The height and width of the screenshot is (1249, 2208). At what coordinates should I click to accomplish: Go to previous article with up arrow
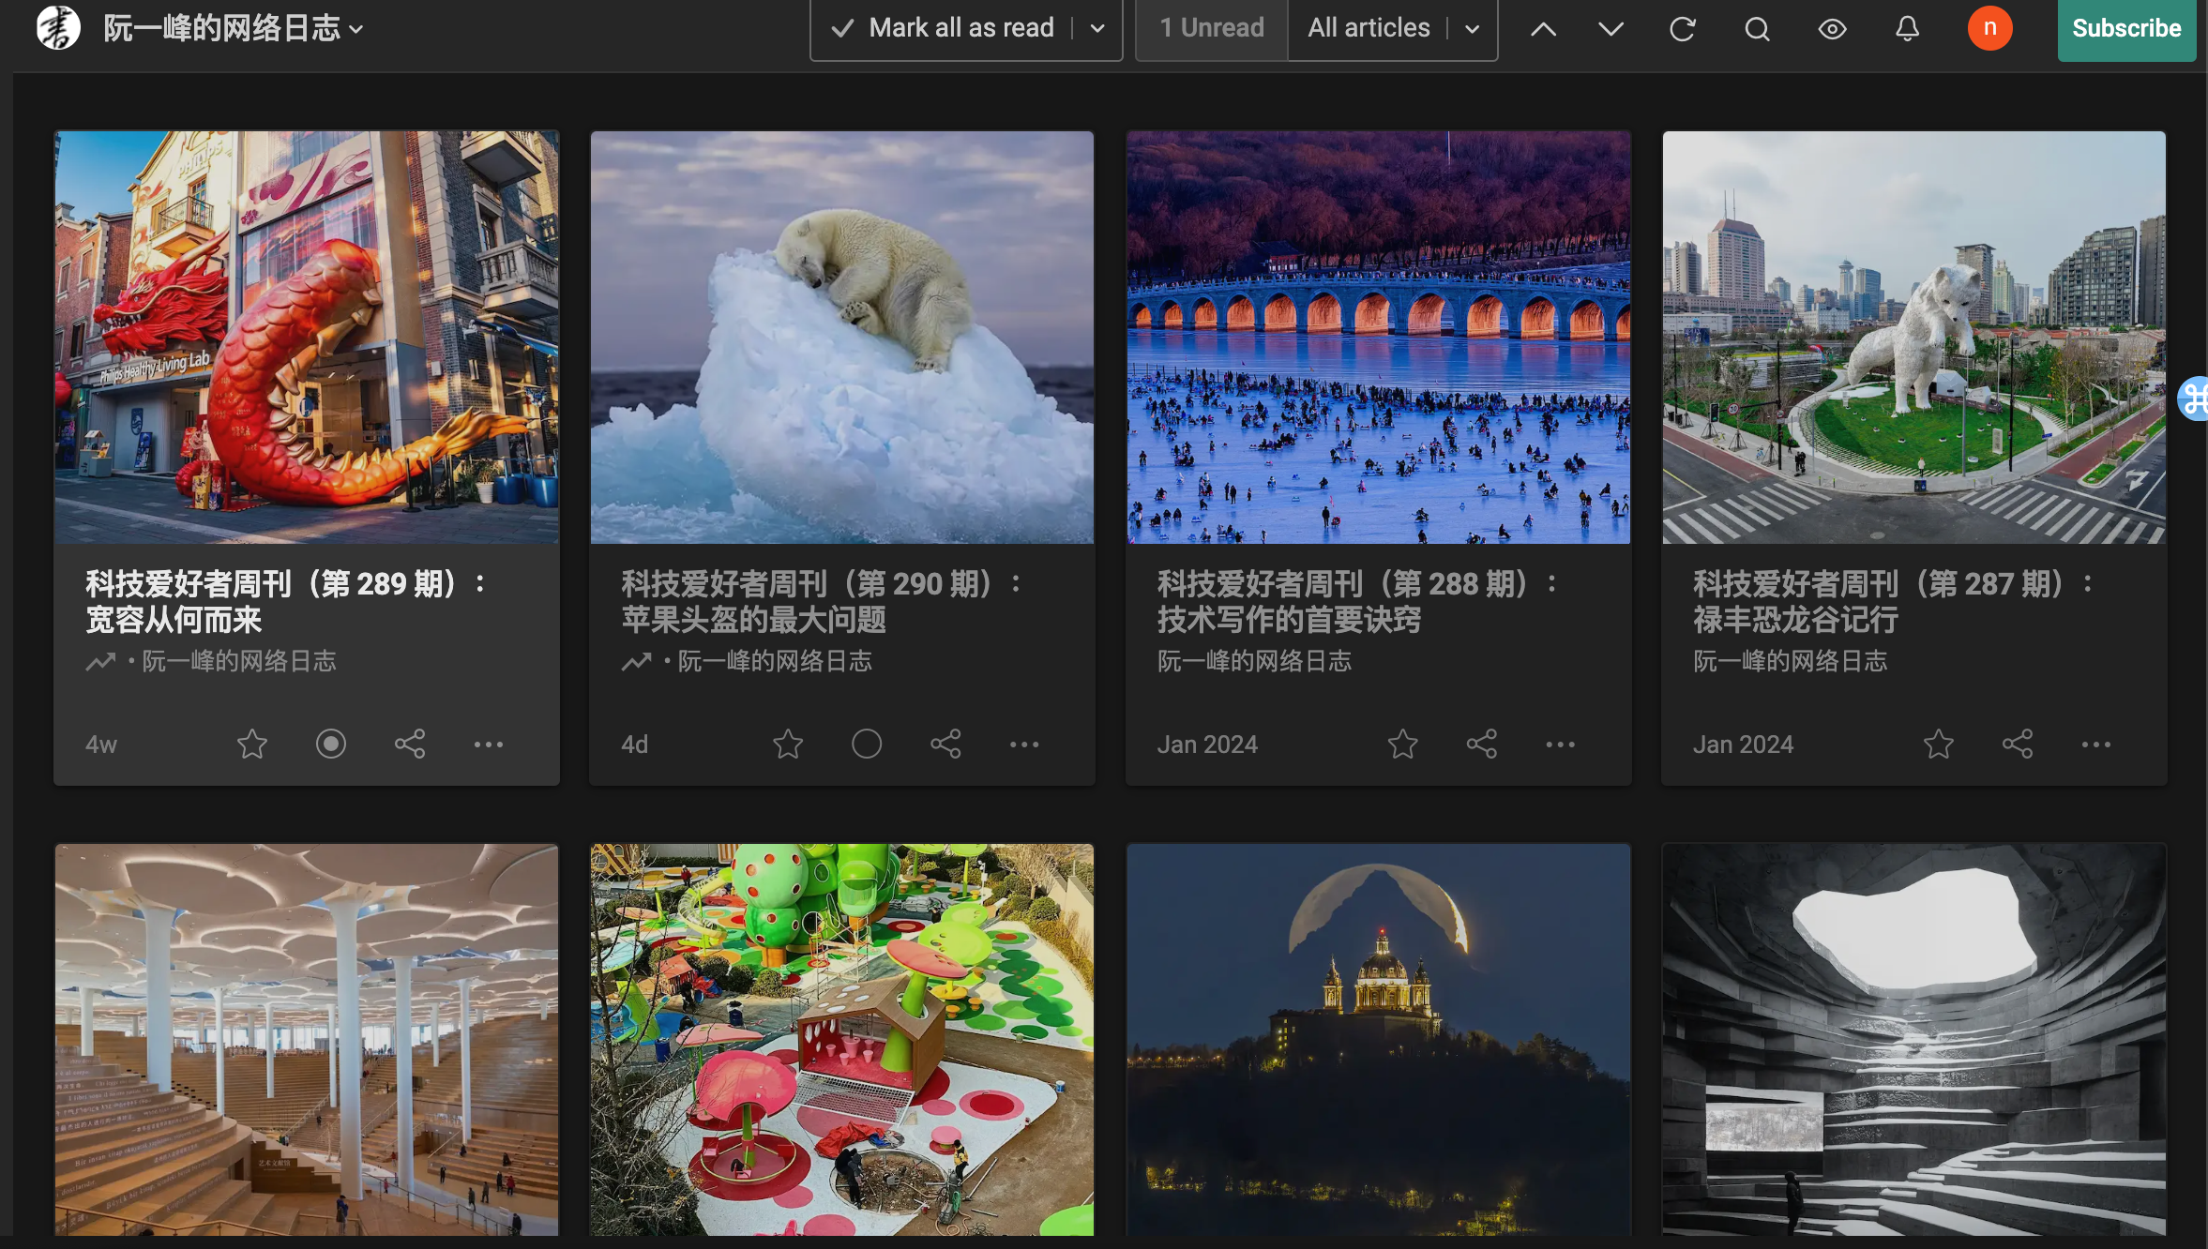click(1543, 29)
